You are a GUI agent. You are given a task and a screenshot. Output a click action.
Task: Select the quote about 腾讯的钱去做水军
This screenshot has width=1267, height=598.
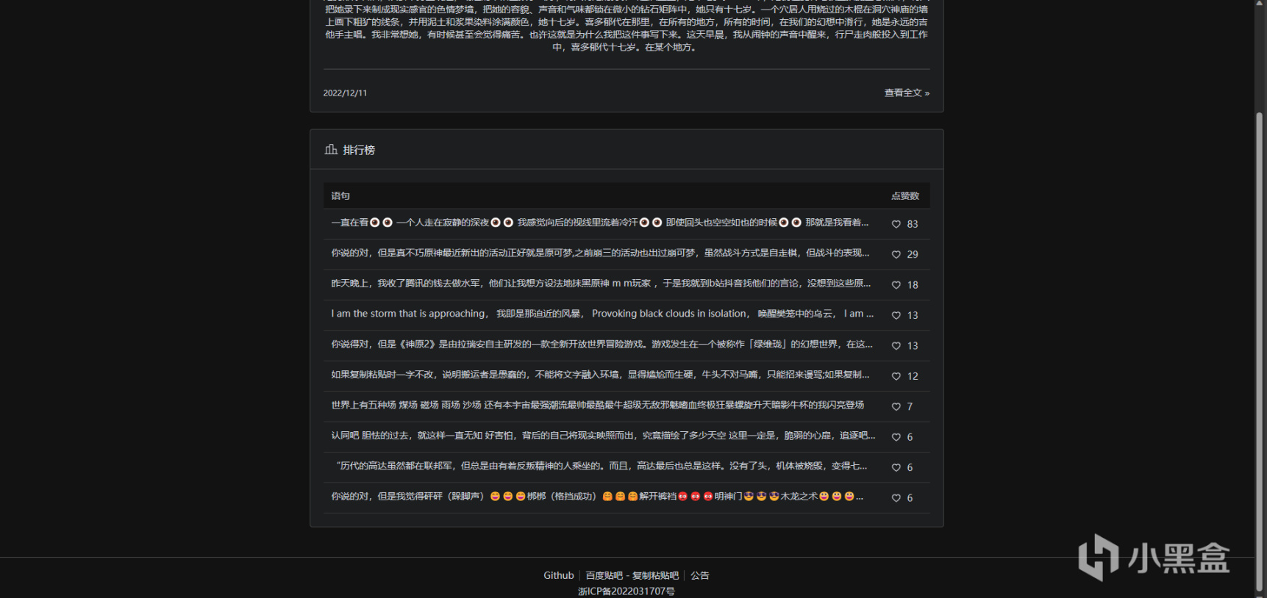(x=601, y=284)
